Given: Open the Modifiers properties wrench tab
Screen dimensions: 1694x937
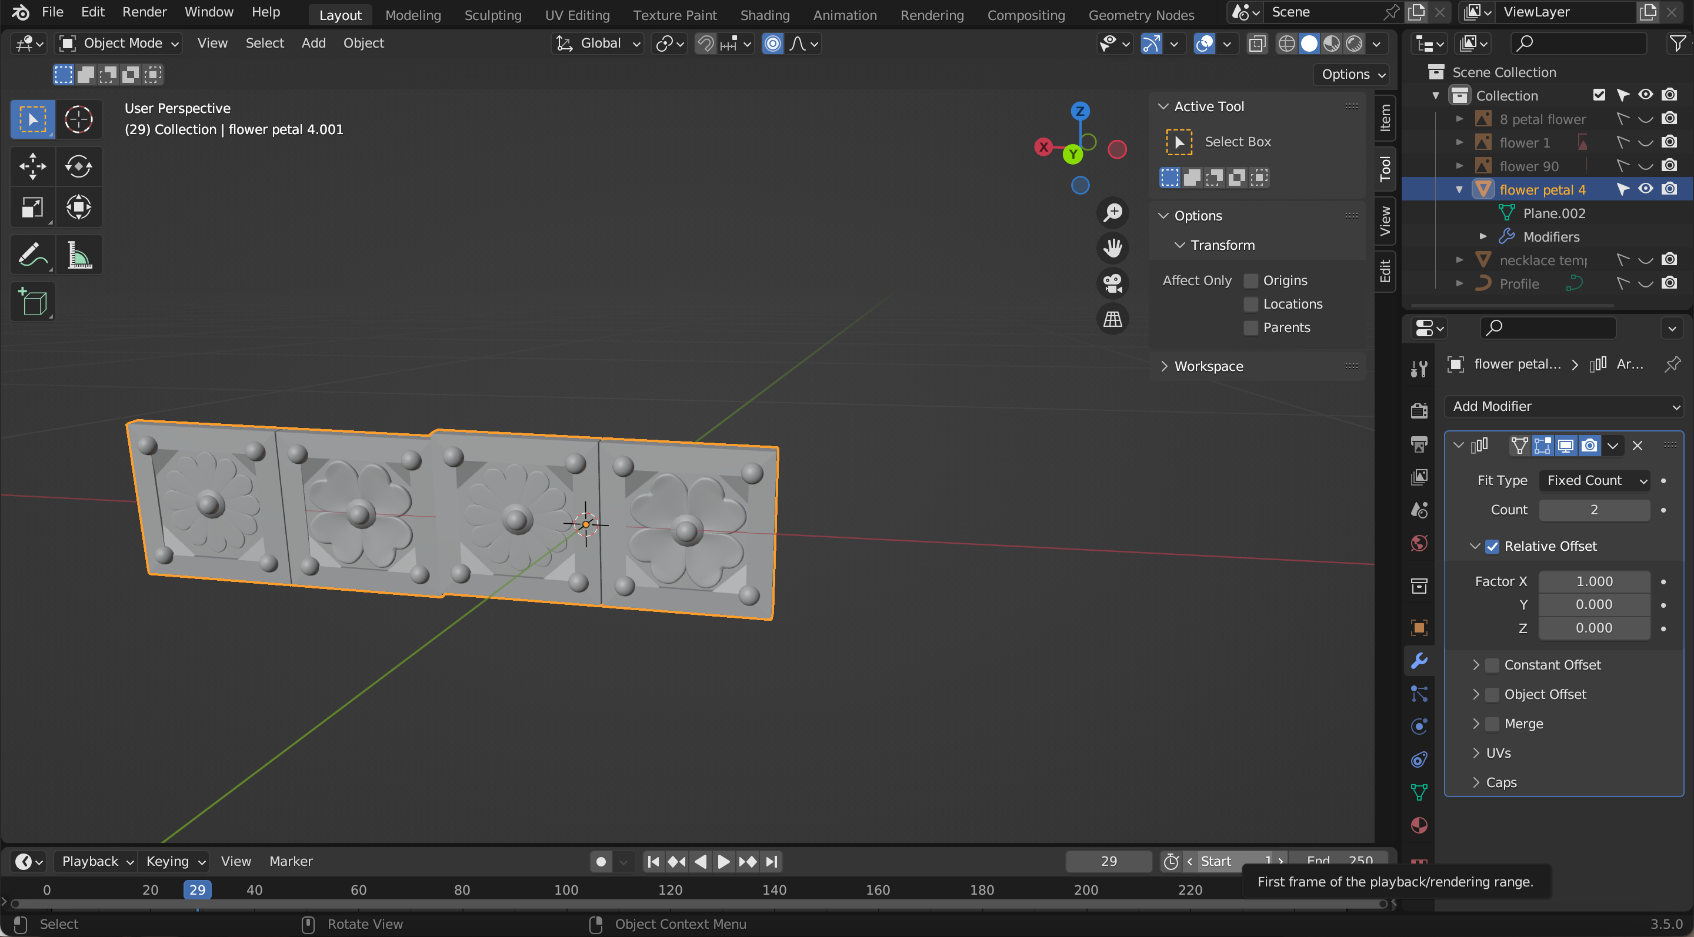Looking at the screenshot, I should (x=1419, y=661).
